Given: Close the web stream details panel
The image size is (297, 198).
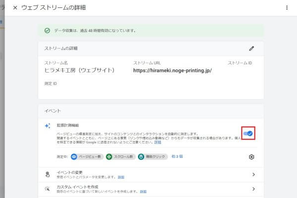Looking at the screenshot, I should pos(15,8).
